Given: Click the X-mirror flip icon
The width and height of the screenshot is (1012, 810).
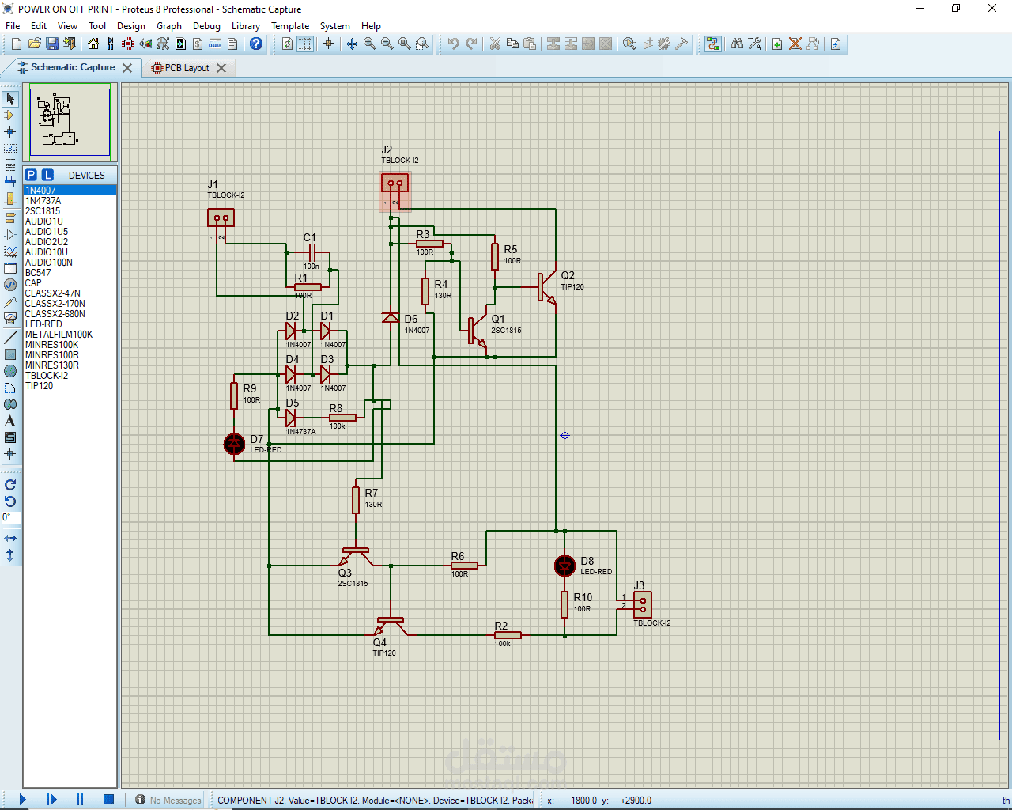Looking at the screenshot, I should tap(10, 539).
